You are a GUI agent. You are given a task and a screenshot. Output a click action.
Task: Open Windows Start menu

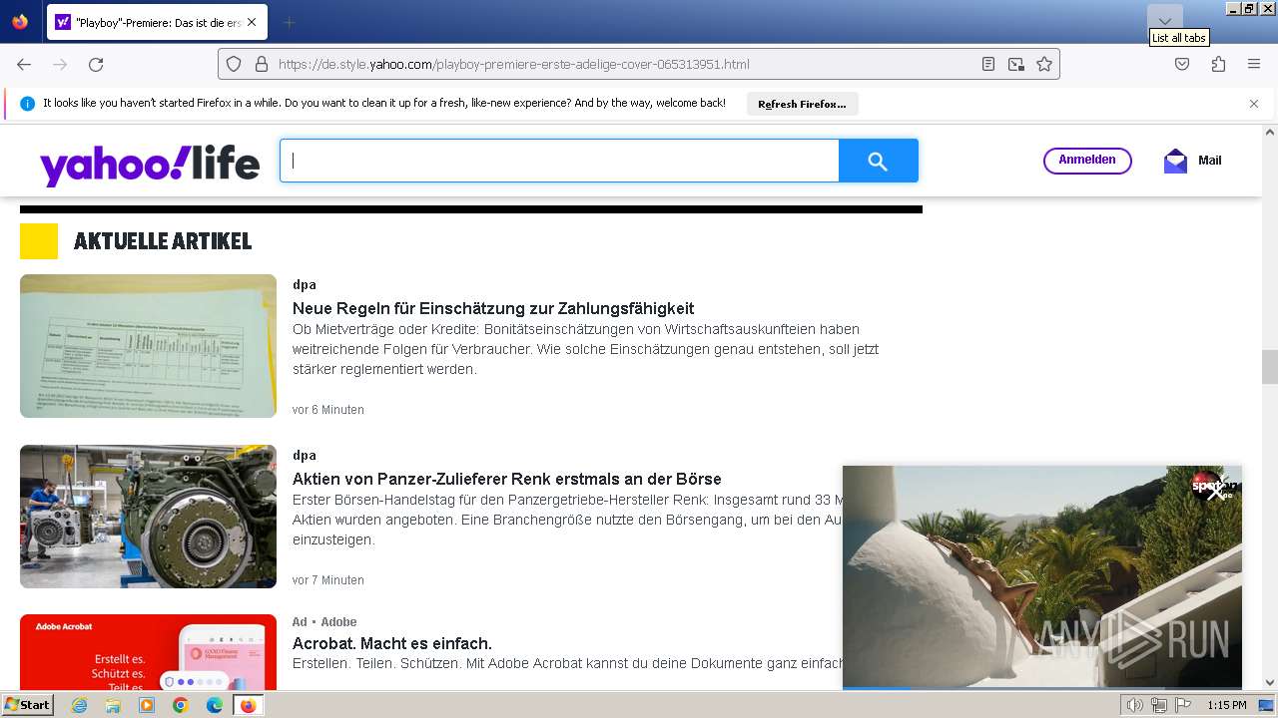pos(27,705)
